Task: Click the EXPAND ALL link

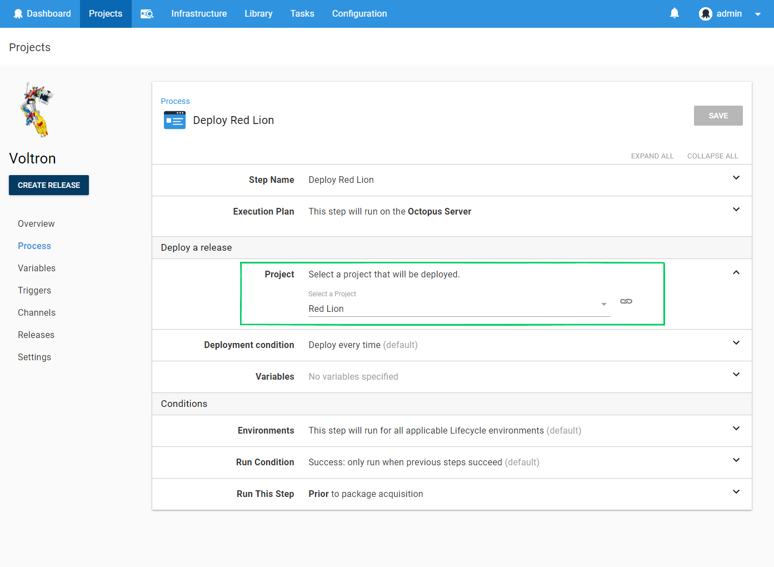Action: click(x=652, y=156)
